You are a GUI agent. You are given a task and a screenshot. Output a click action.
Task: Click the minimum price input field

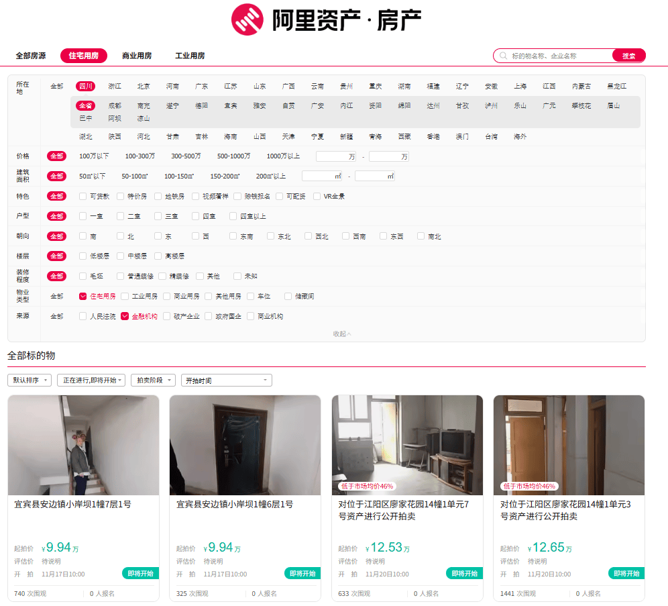tap(335, 156)
